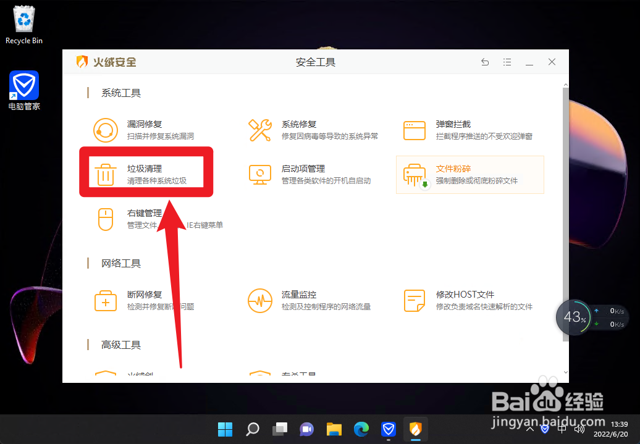Screen dimensions: 640x444
Task: Click the scrollbar up arrow
Action: tap(565, 85)
